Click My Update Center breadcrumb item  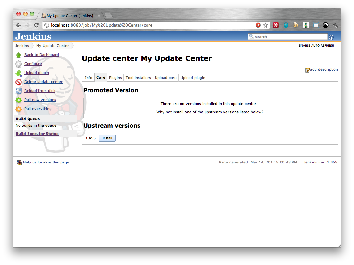pyautogui.click(x=52, y=46)
